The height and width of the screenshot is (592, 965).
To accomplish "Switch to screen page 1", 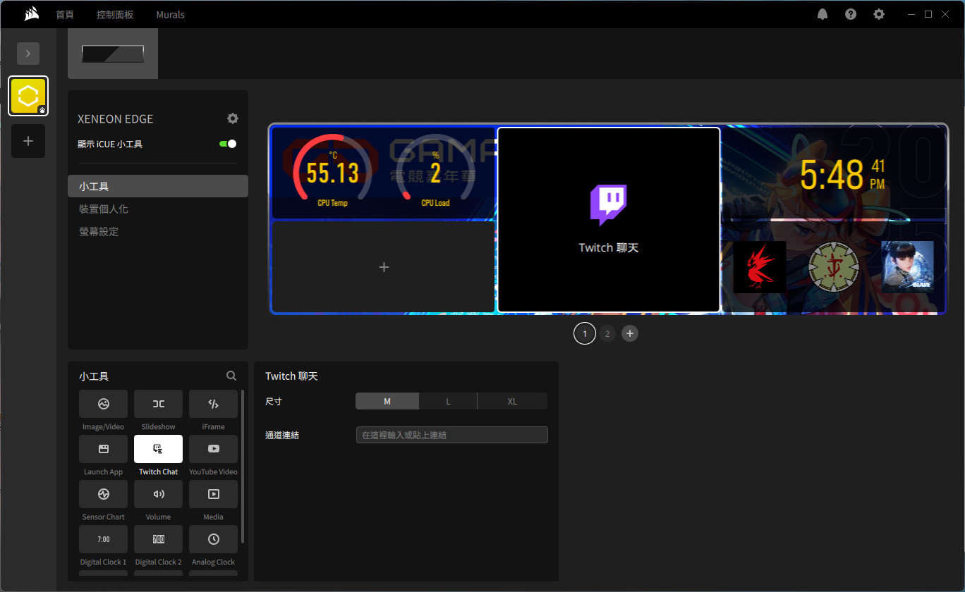I will pyautogui.click(x=585, y=333).
